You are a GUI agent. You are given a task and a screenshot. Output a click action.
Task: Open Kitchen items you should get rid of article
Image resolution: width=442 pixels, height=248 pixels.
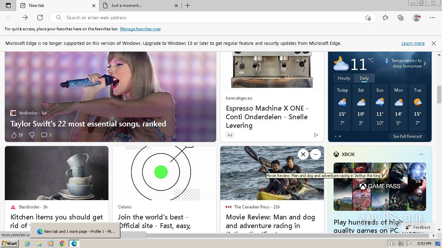click(x=57, y=221)
